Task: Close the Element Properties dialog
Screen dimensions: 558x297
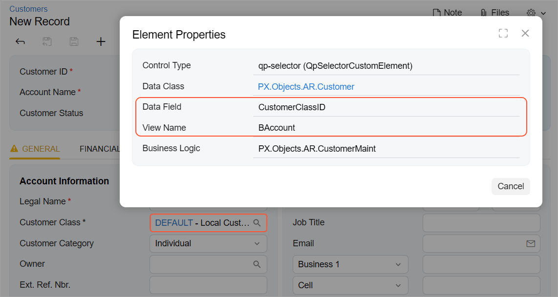Action: tap(525, 33)
